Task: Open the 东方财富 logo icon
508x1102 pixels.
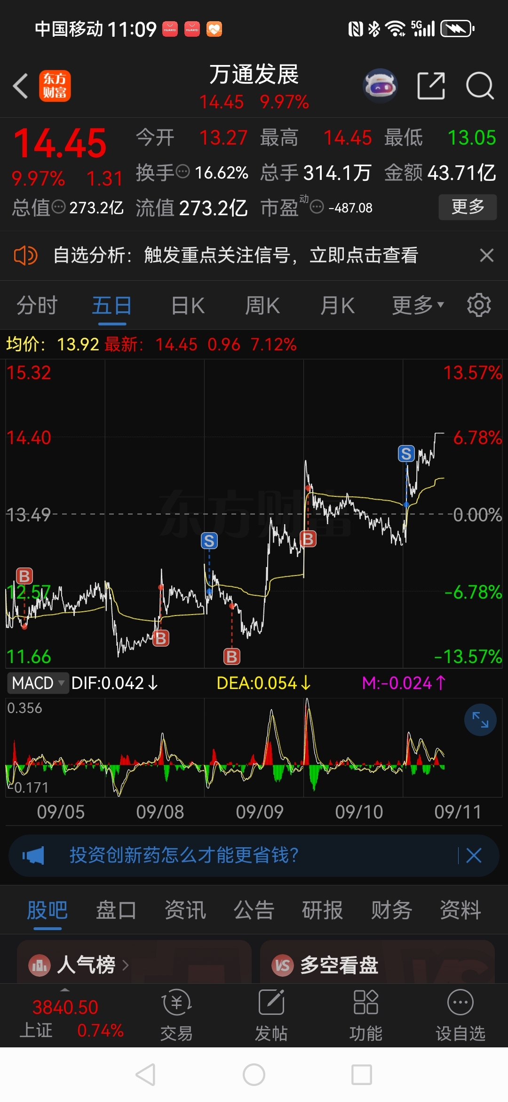Action: [x=55, y=86]
